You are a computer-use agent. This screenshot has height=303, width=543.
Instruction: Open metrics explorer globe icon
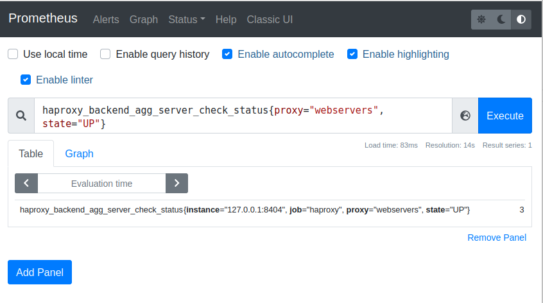pos(465,116)
